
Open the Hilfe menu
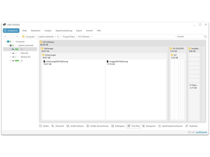coord(99,31)
